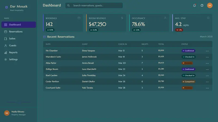Open more options for Atlas Parlor row
This screenshot has width=218, height=122.
(x=207, y=63)
